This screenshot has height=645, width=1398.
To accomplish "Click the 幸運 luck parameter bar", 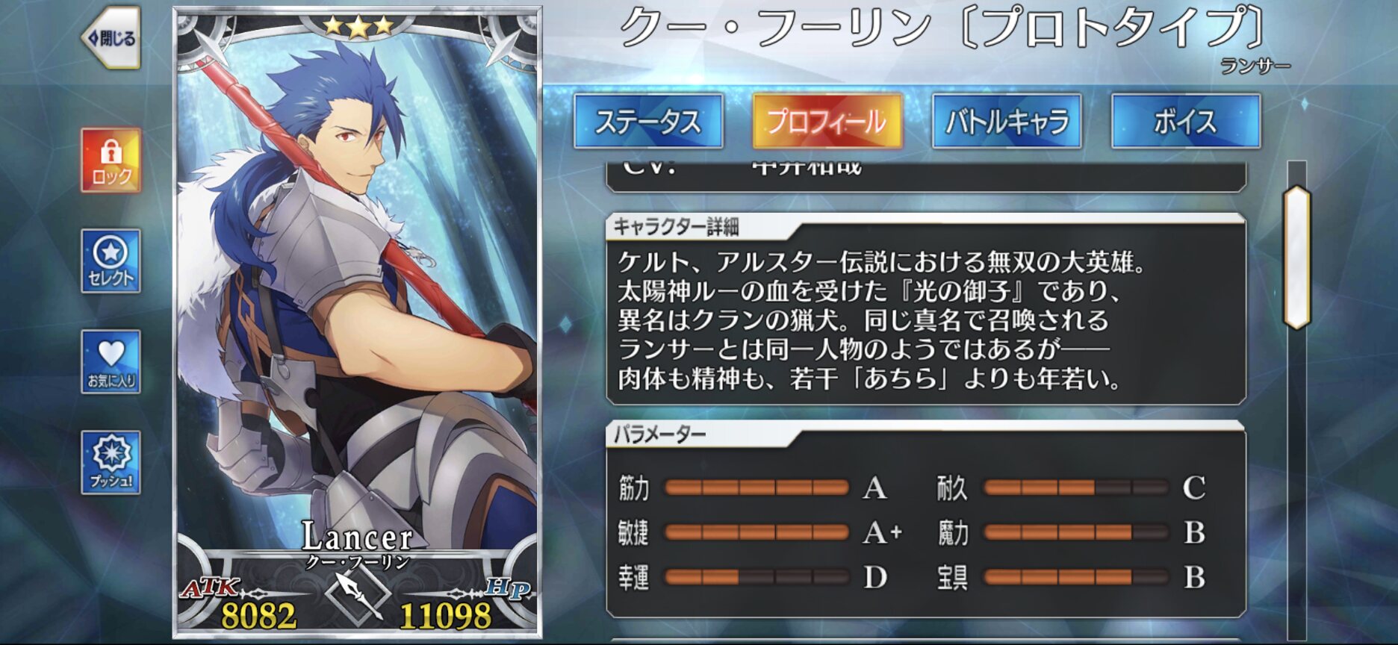I will 757,577.
